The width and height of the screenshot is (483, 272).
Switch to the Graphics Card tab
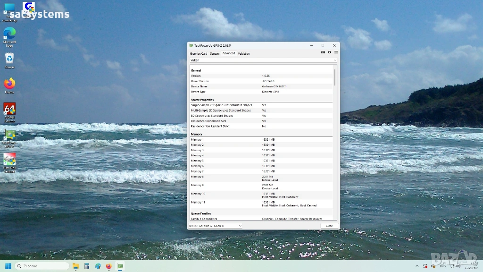(198, 54)
